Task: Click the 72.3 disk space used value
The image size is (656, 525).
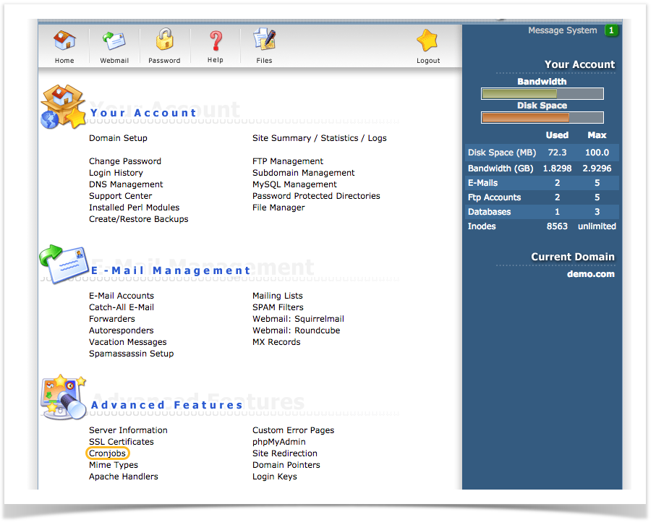Action: coord(557,153)
